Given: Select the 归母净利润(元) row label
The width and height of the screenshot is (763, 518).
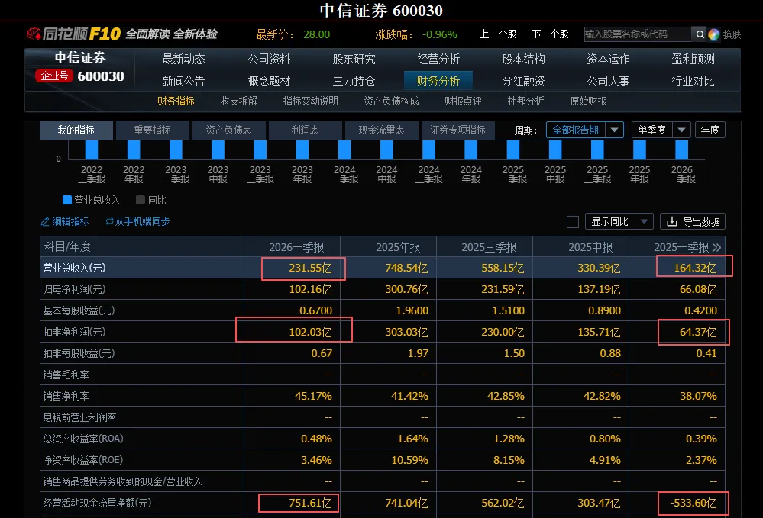Looking at the screenshot, I should pos(74,289).
